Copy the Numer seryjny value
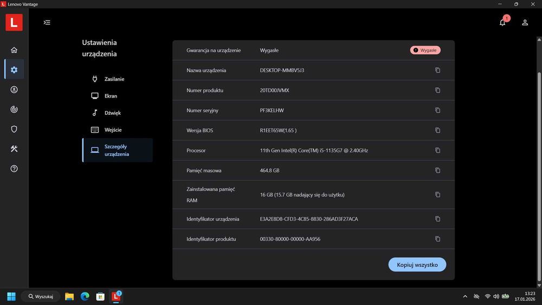Screen dimensions: 542x305 point(437,110)
